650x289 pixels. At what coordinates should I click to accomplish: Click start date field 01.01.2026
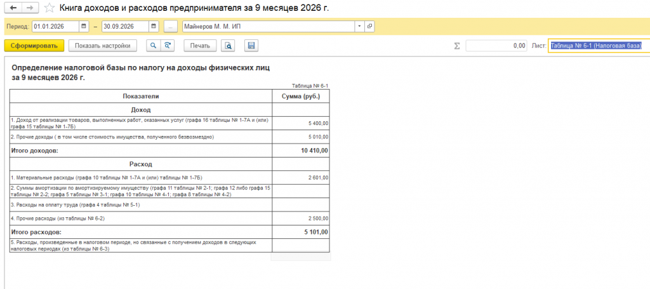pyautogui.click(x=56, y=26)
